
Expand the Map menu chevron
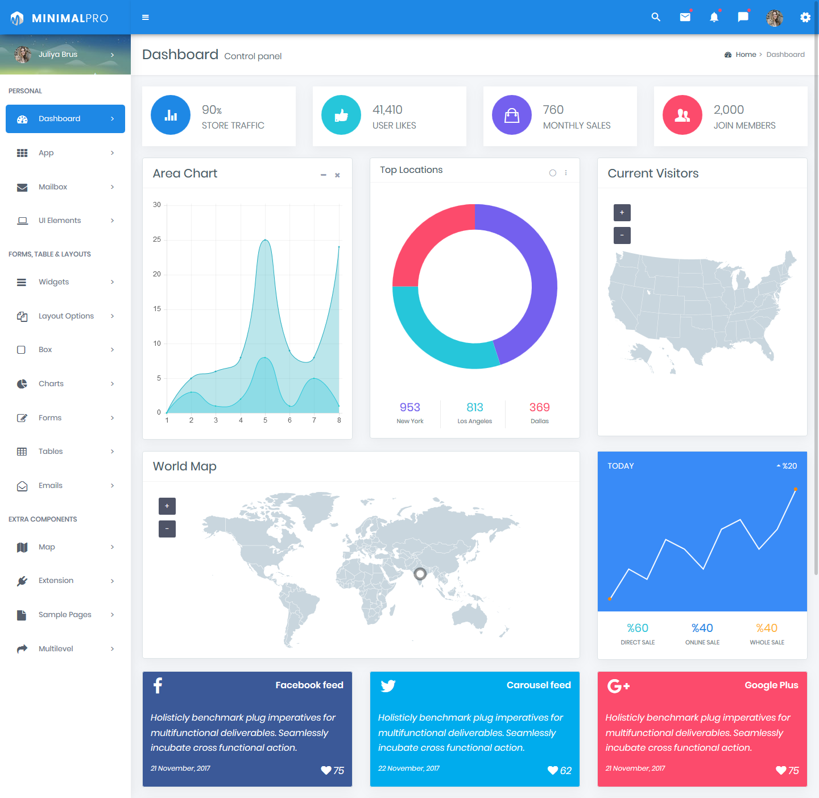[112, 547]
